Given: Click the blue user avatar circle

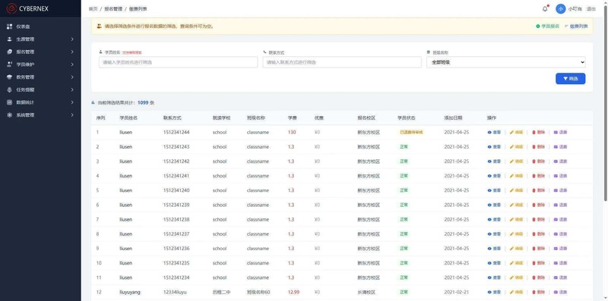Looking at the screenshot, I should point(560,9).
